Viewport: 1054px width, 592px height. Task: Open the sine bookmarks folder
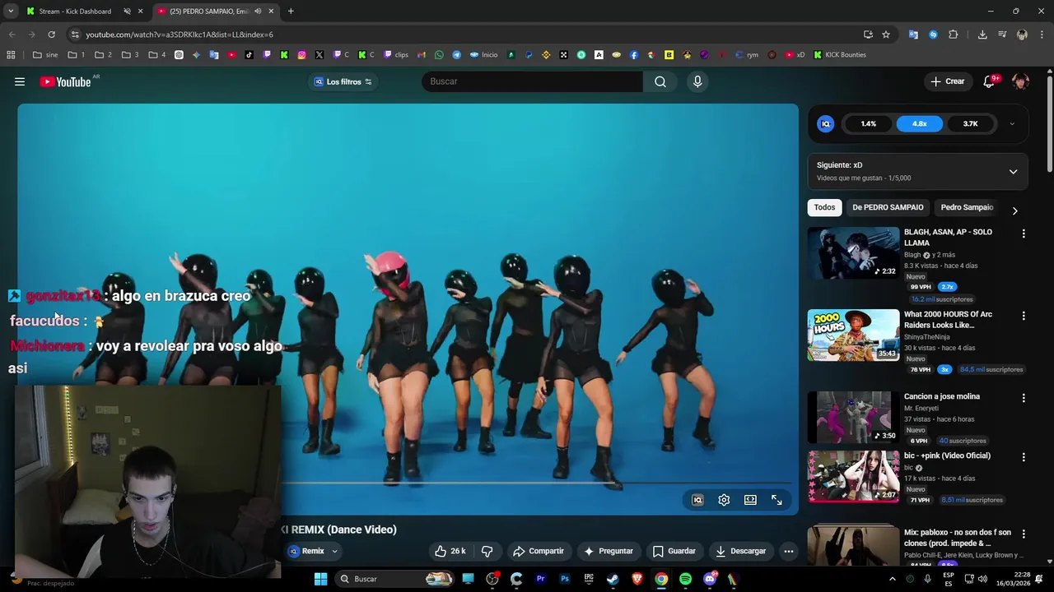click(45, 55)
